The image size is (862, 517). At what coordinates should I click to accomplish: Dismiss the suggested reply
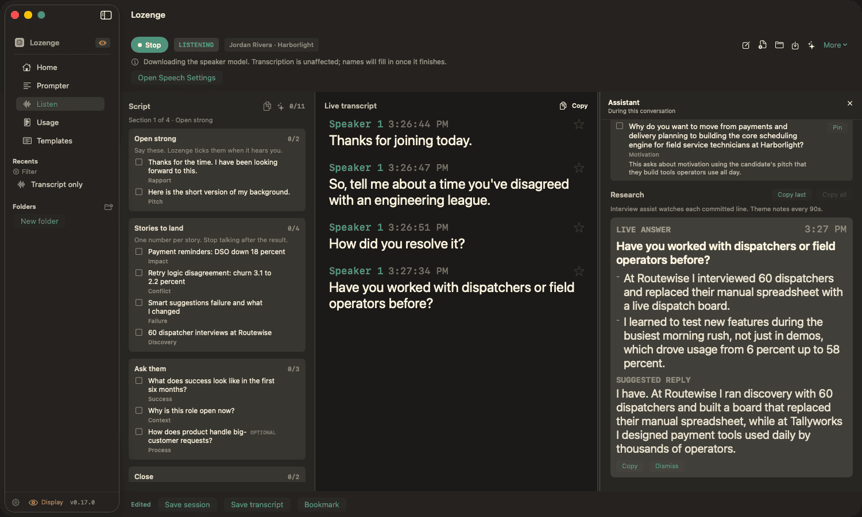click(667, 466)
